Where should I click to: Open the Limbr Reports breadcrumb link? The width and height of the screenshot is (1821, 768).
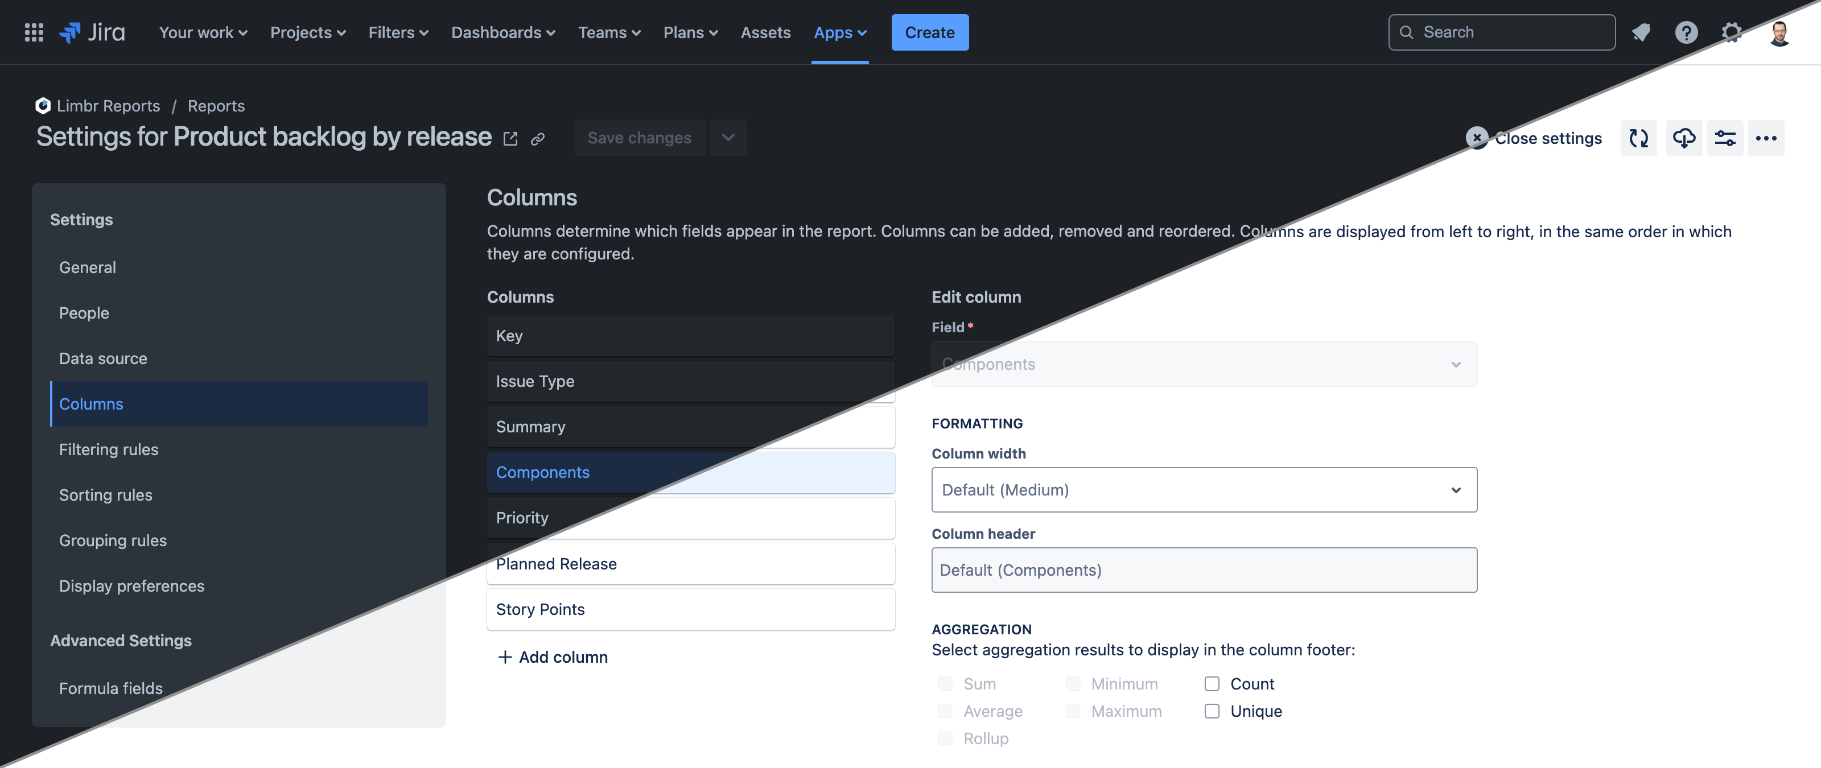tap(108, 105)
